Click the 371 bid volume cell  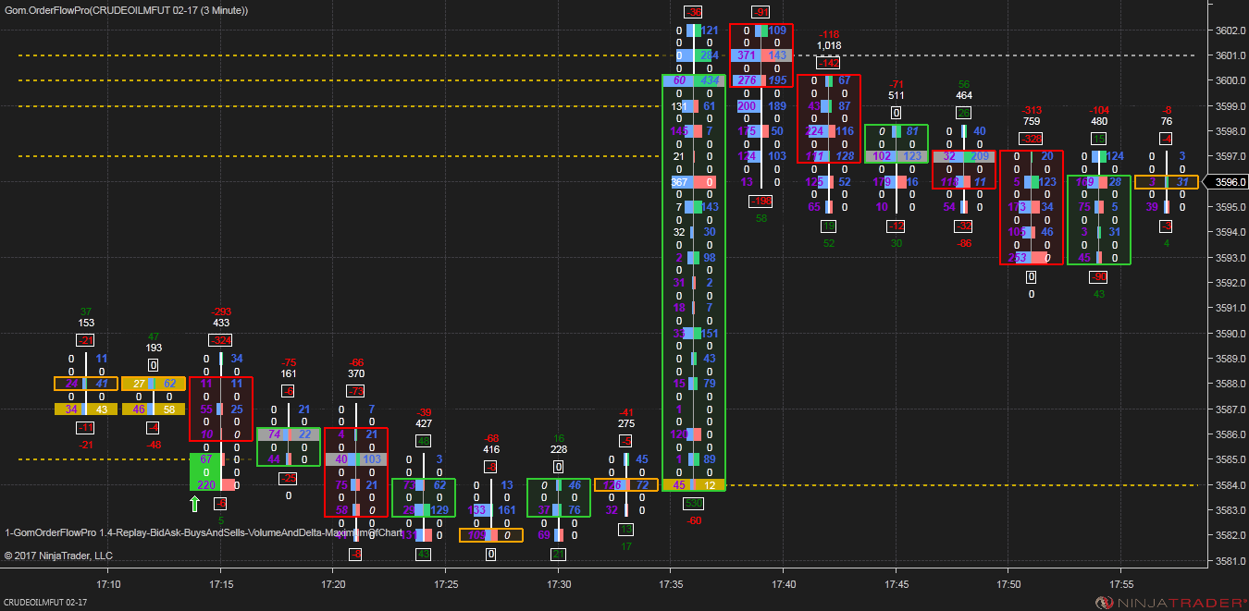[747, 55]
